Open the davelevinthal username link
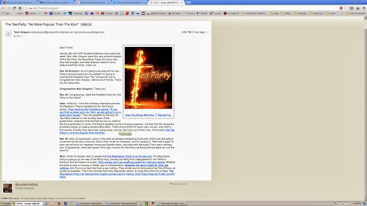Screen dimensions: 367x206 (26, 184)
